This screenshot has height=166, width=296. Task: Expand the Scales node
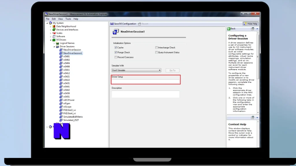point(51,33)
